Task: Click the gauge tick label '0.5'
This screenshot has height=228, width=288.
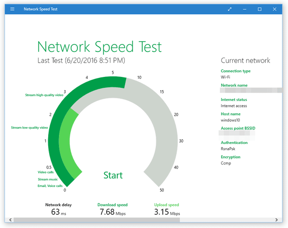Action: point(49,168)
